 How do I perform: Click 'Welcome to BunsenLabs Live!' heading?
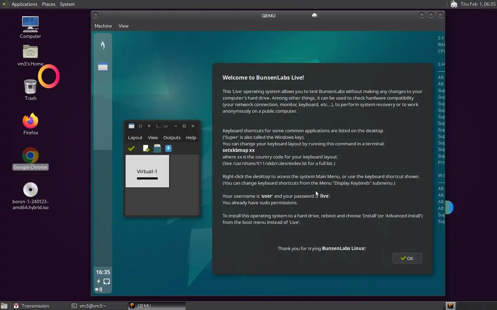tap(263, 77)
